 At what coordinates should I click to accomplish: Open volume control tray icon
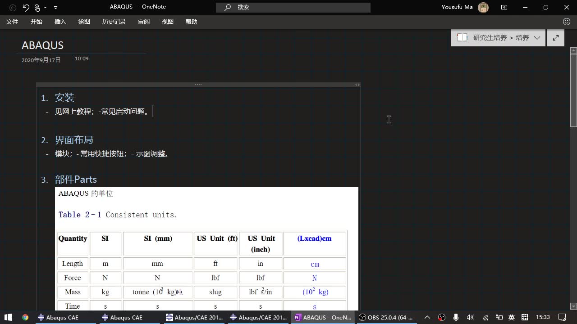(x=470, y=317)
